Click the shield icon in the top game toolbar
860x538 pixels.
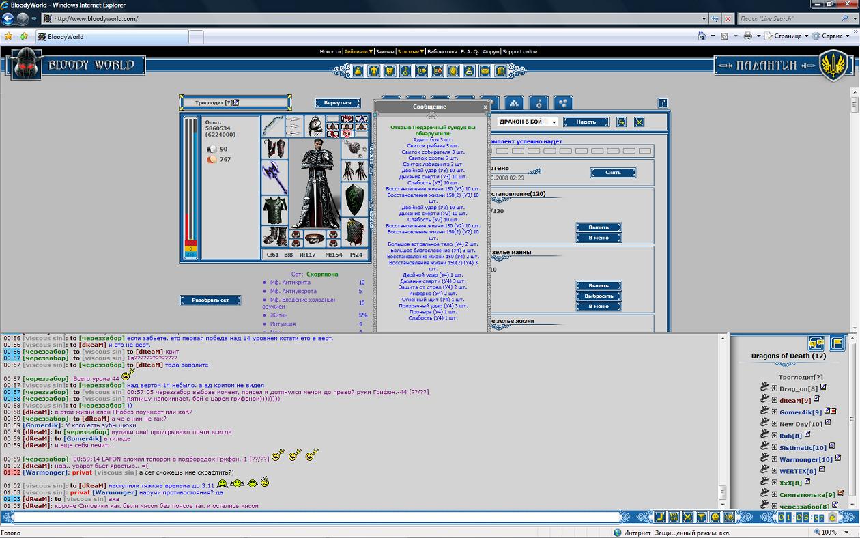tap(390, 70)
